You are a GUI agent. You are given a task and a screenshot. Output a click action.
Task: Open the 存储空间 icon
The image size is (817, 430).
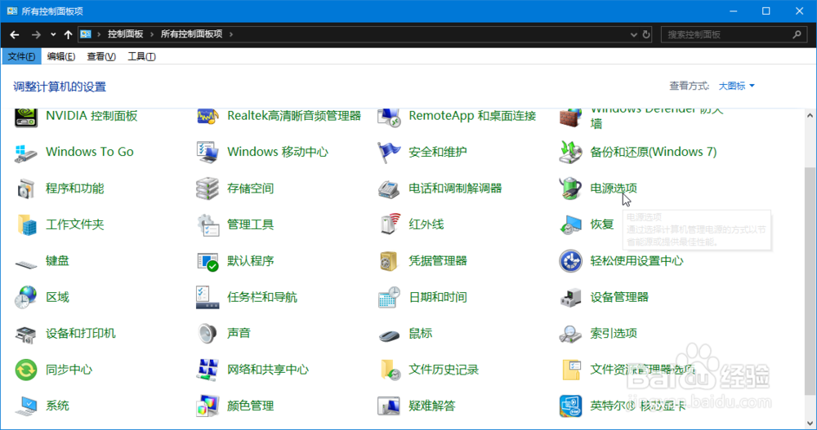(x=208, y=188)
